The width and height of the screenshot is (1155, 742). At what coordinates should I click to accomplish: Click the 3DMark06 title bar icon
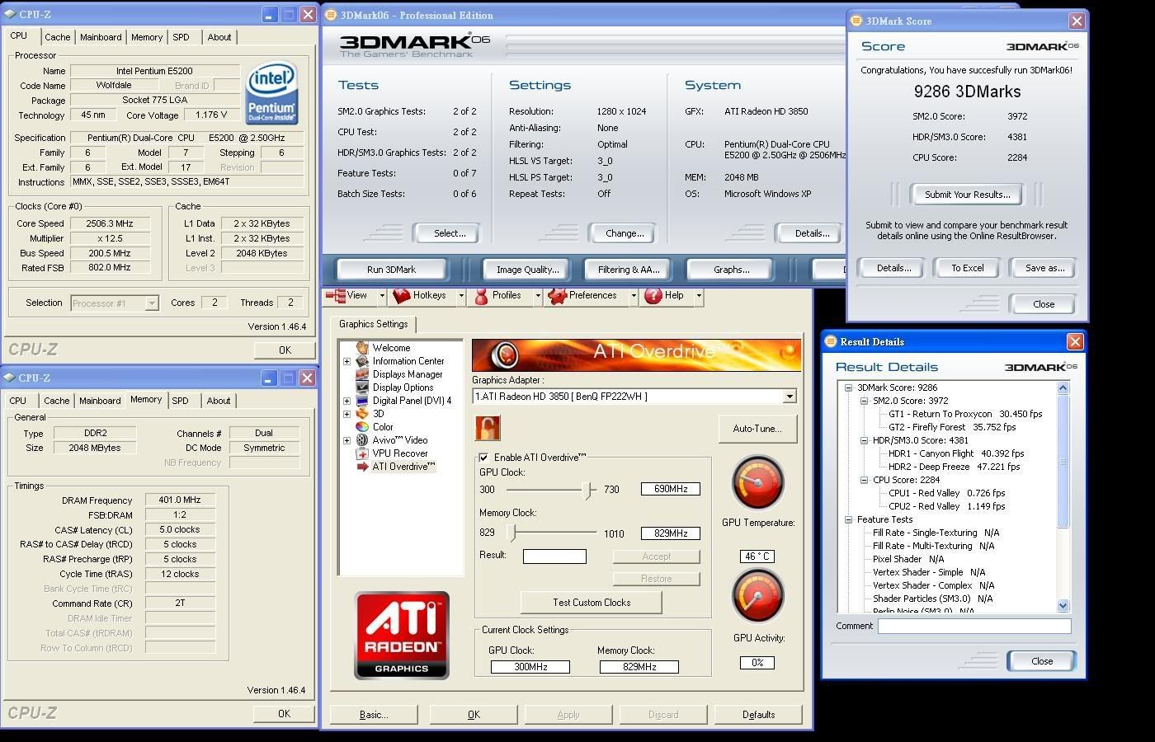pyautogui.click(x=331, y=15)
